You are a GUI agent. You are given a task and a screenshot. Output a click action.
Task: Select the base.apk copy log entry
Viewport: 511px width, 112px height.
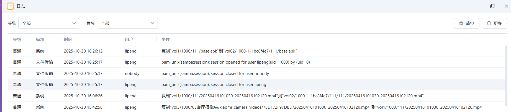point(229,51)
